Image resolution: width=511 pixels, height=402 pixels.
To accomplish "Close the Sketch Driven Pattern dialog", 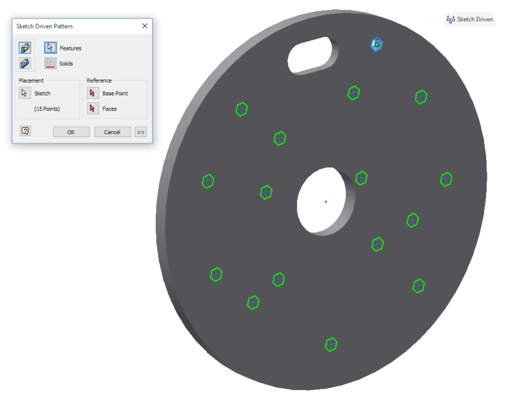I will tap(145, 26).
